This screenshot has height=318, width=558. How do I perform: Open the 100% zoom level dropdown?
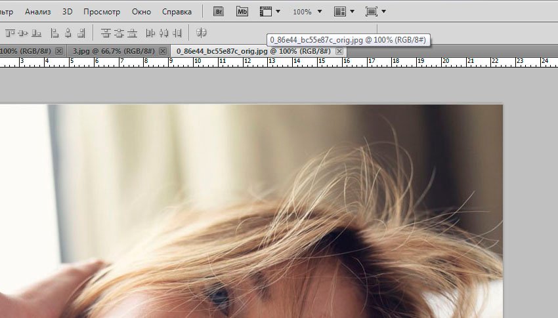[307, 12]
